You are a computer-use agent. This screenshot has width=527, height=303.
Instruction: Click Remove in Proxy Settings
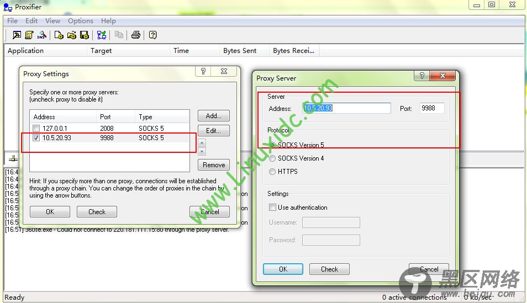pyautogui.click(x=214, y=165)
